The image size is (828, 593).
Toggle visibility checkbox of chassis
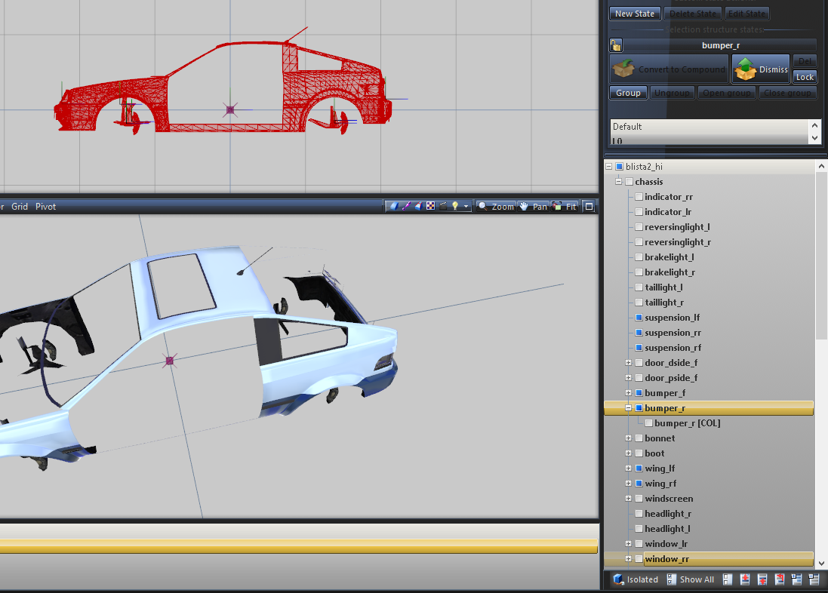pyautogui.click(x=629, y=182)
